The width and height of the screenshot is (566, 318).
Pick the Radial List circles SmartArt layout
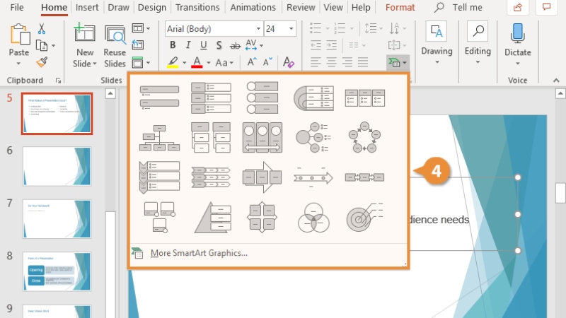pos(313,137)
